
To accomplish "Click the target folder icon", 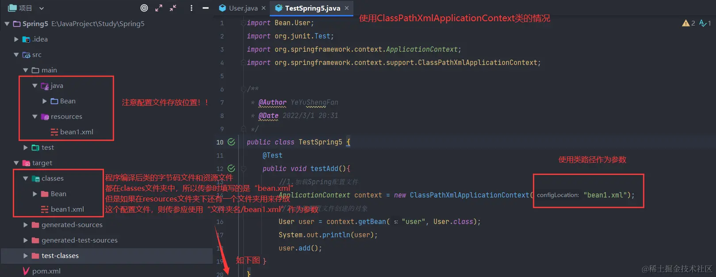I will (x=27, y=163).
